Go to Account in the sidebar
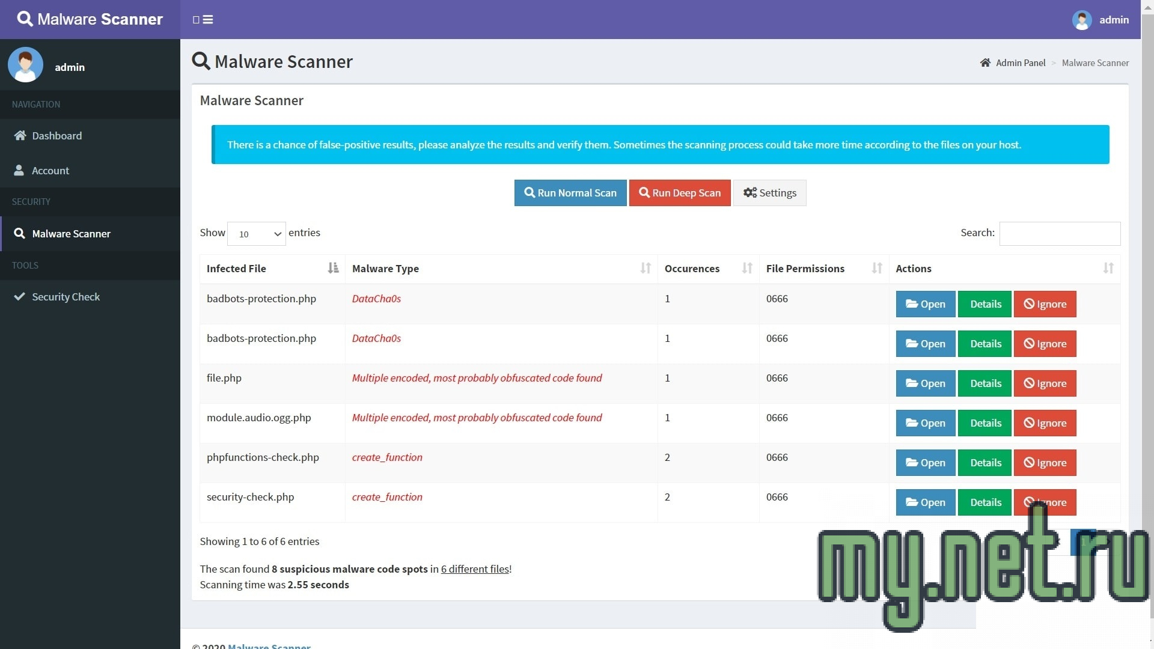Viewport: 1154px width, 649px height. pos(50,171)
